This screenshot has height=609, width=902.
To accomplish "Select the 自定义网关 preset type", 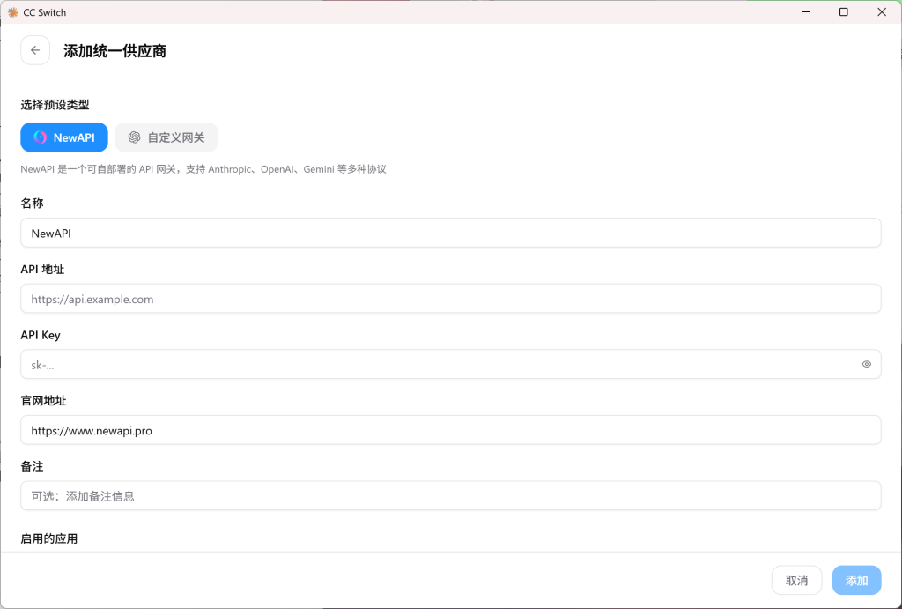I will tap(166, 137).
